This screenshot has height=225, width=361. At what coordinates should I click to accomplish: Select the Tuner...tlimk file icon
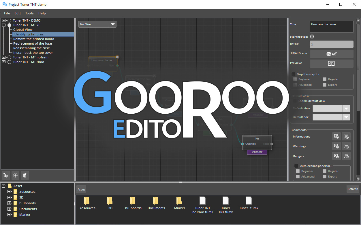tap(249, 201)
